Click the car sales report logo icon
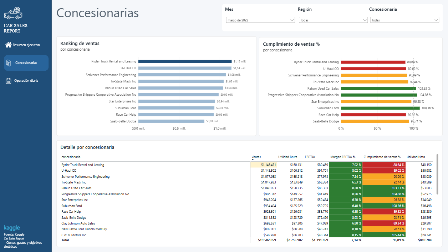This screenshot has height=252, width=448. click(13, 13)
